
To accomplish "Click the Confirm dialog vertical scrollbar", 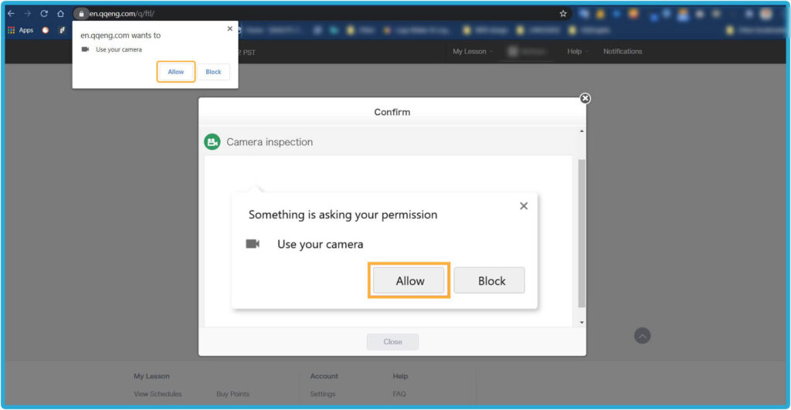I will pos(582,232).
